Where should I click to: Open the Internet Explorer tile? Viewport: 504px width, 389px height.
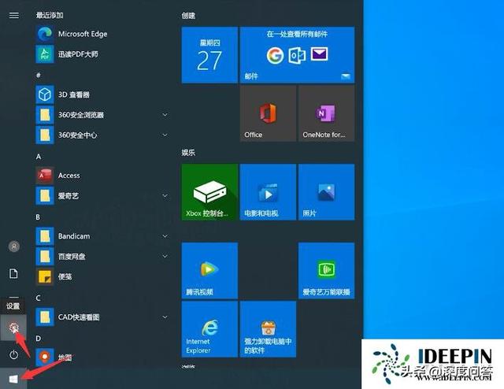coord(209,329)
